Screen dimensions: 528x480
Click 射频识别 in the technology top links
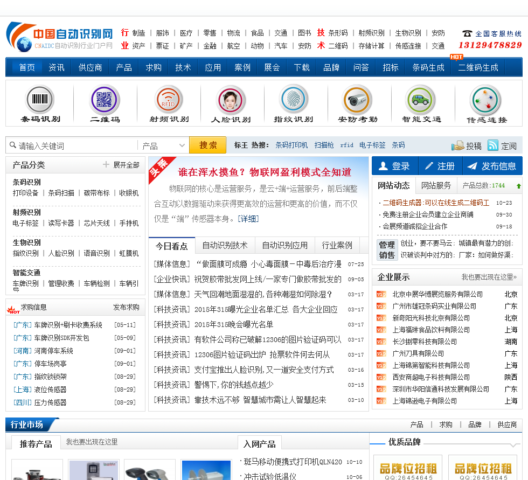pyautogui.click(x=371, y=33)
